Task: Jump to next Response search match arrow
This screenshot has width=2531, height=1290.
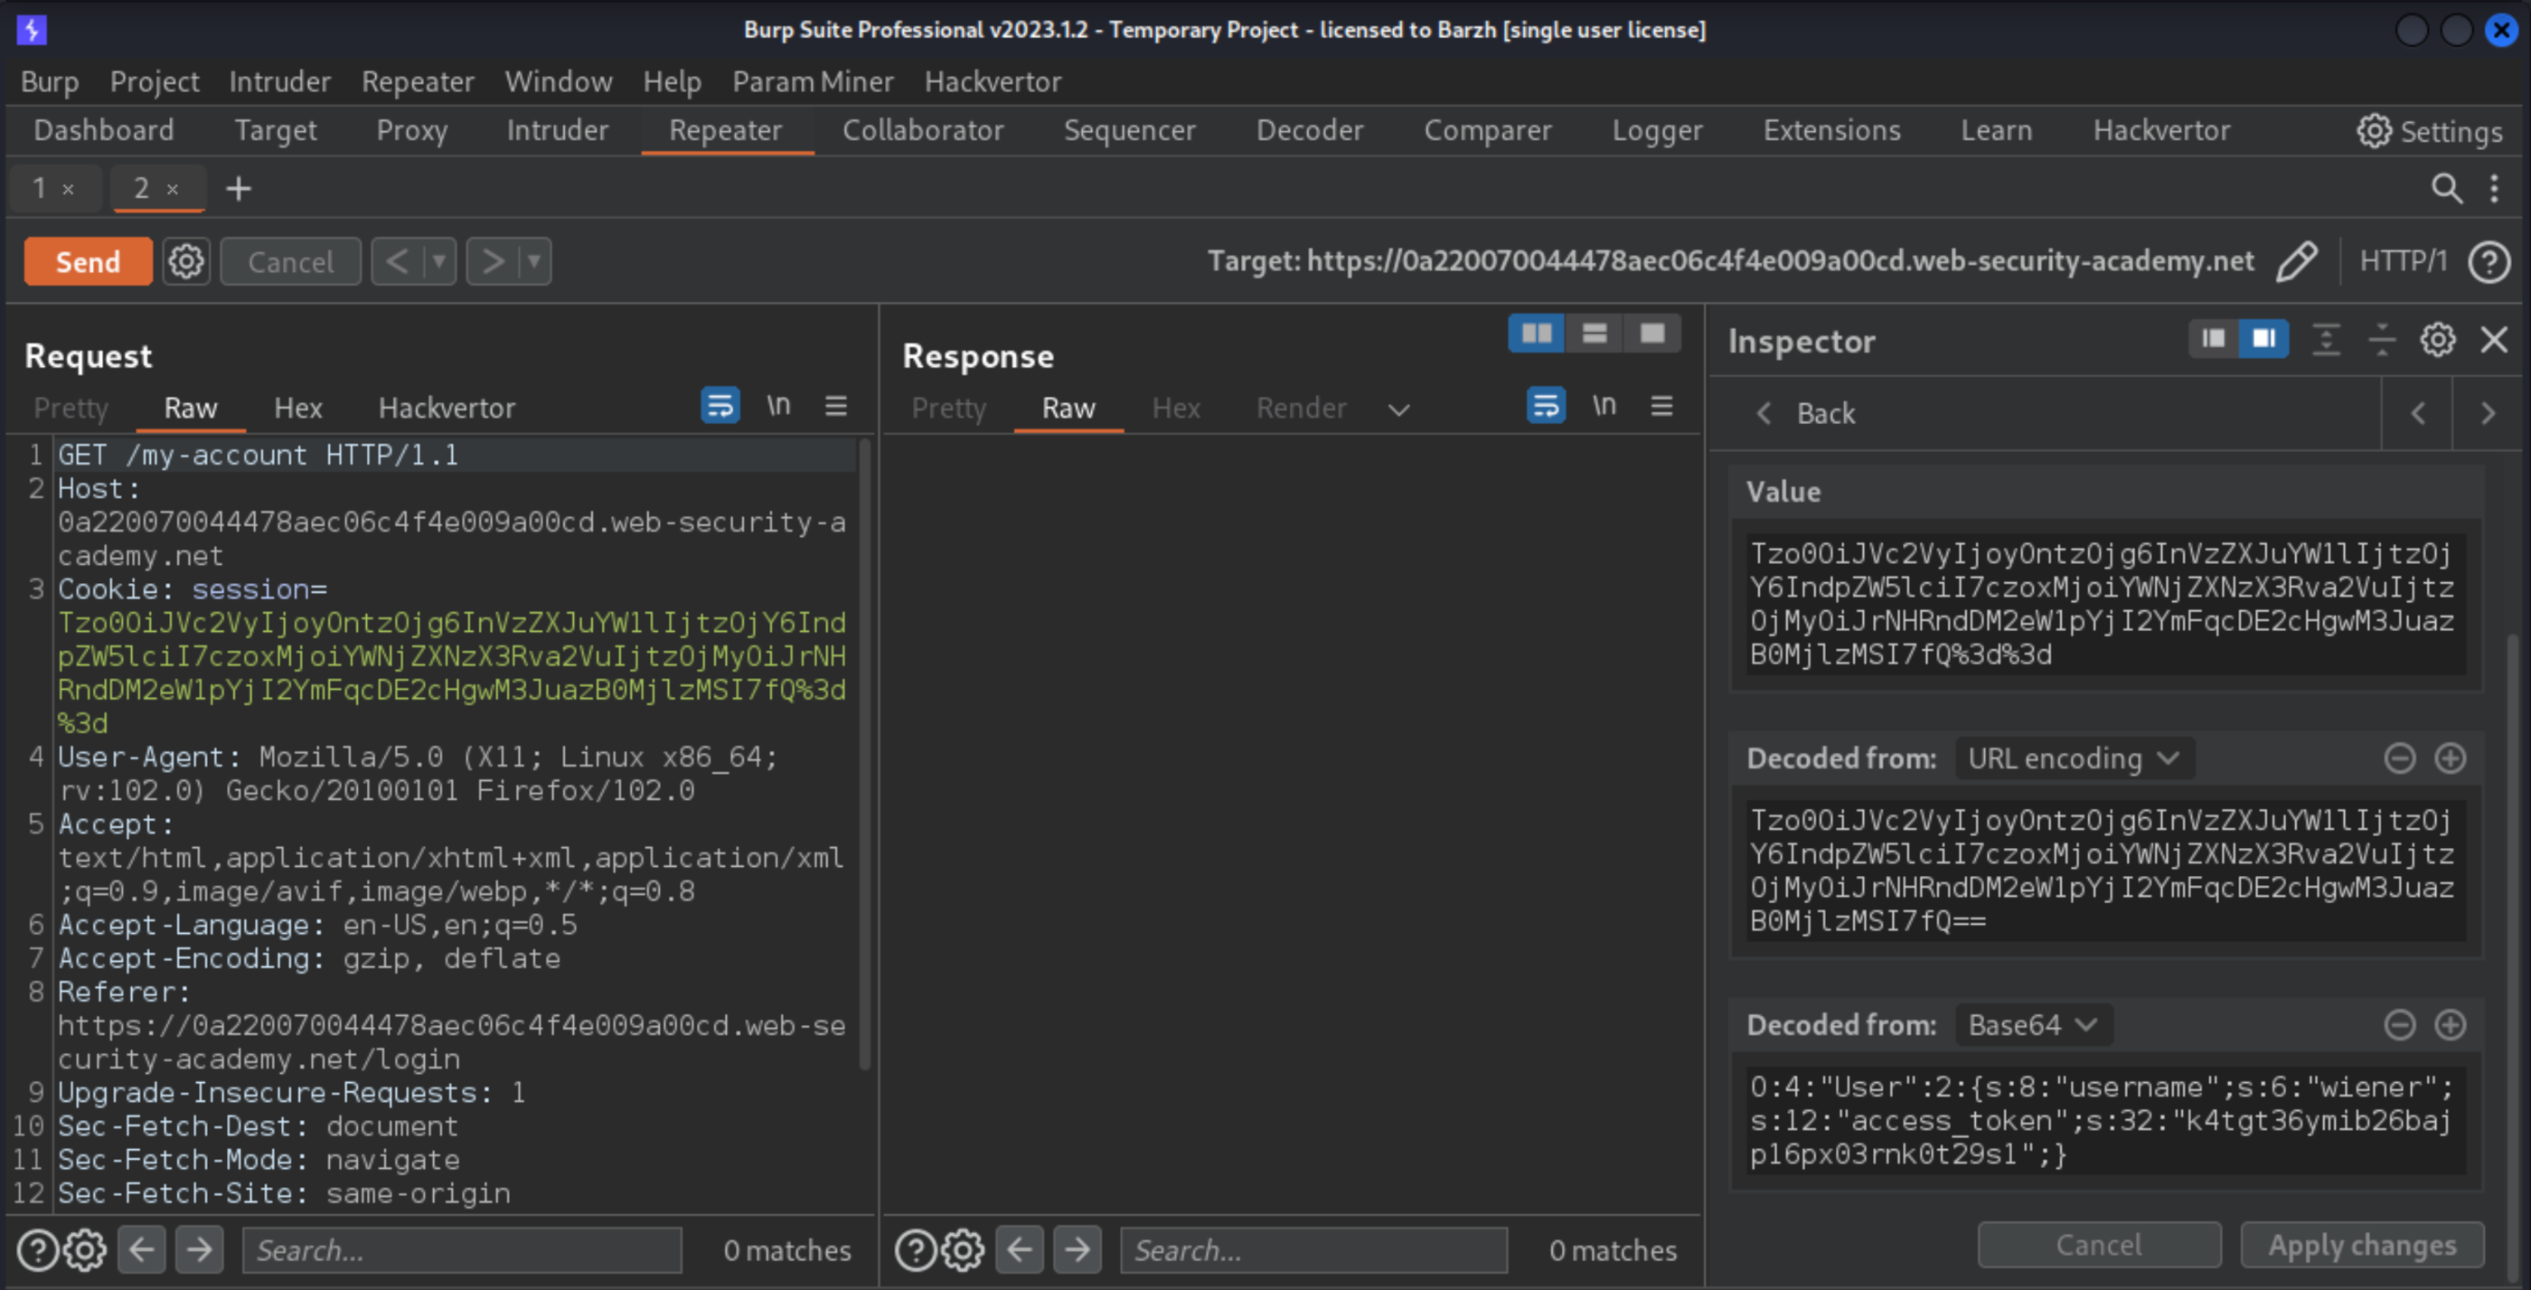Action: tap(1077, 1249)
